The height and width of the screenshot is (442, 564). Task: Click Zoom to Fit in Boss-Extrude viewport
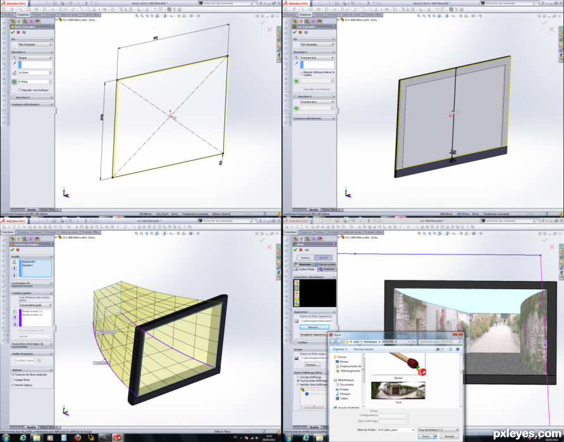tap(137, 16)
